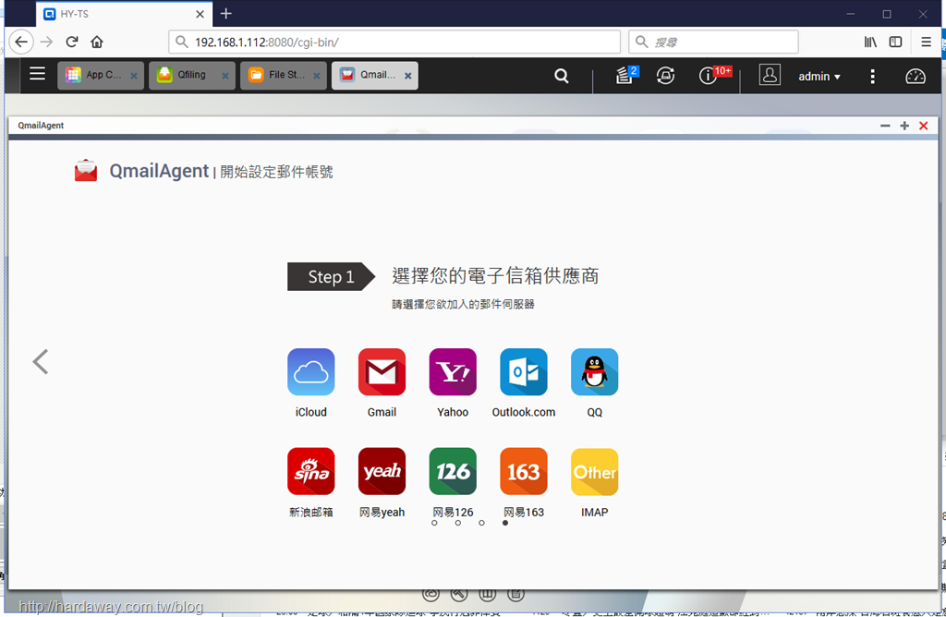Go to the browser home page

pos(97,42)
